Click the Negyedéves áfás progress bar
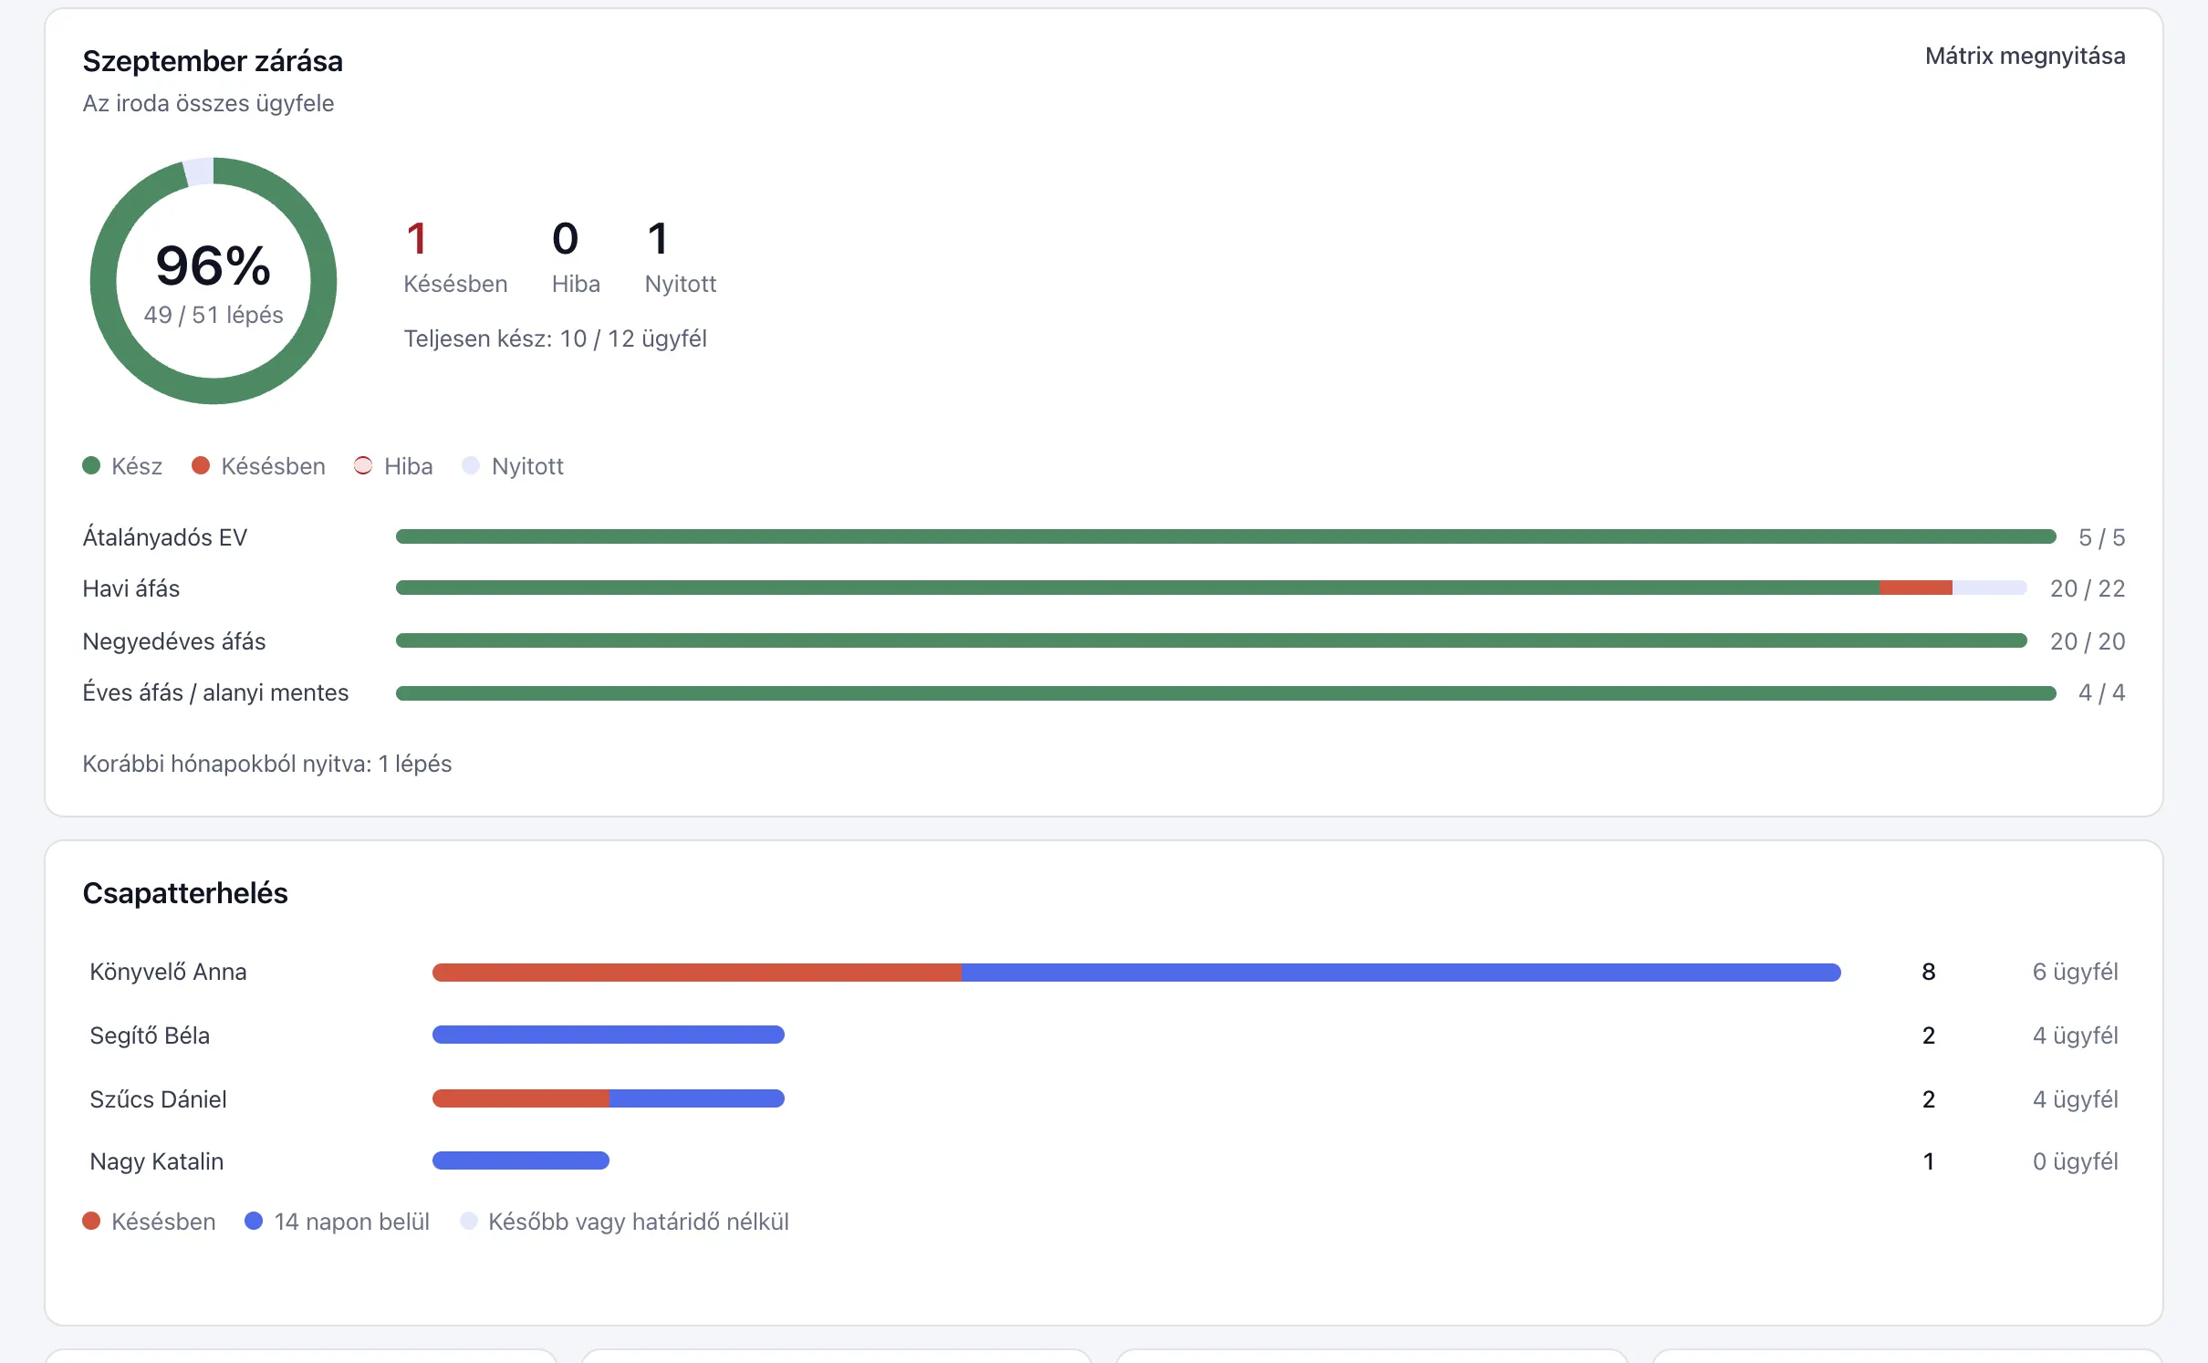 [1211, 640]
